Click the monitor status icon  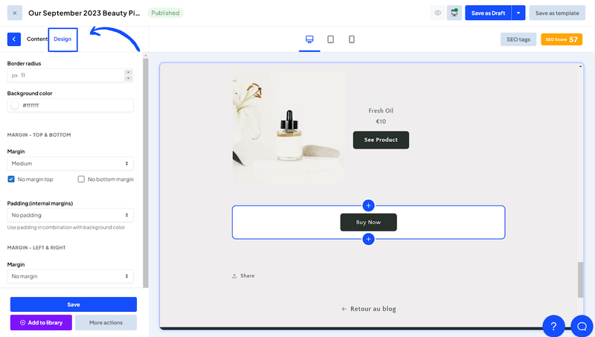(x=454, y=13)
